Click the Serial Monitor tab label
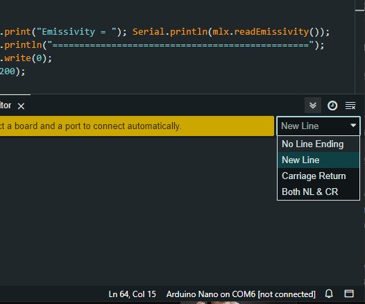This screenshot has width=365, height=304. point(6,105)
